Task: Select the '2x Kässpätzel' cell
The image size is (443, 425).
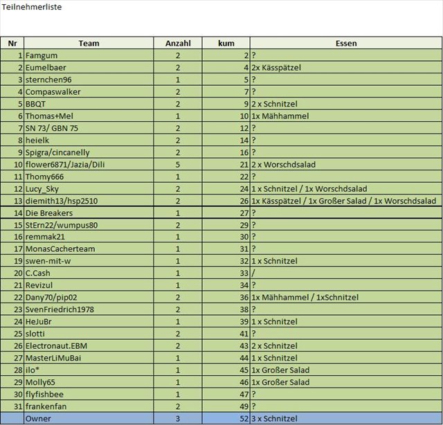Action: pos(346,68)
